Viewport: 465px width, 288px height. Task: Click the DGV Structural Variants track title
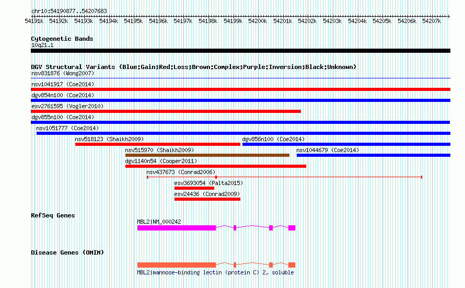coord(194,67)
